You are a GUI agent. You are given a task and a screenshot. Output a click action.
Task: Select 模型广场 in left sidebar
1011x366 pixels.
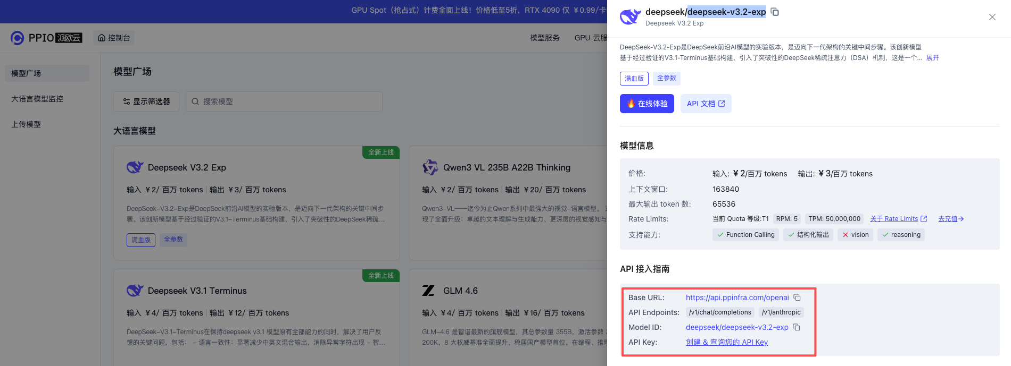47,73
